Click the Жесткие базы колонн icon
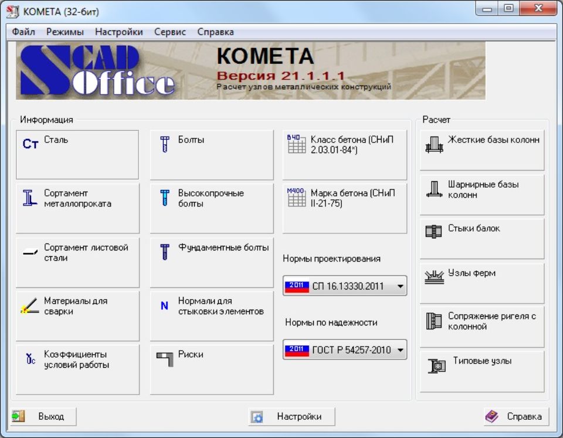 click(434, 144)
